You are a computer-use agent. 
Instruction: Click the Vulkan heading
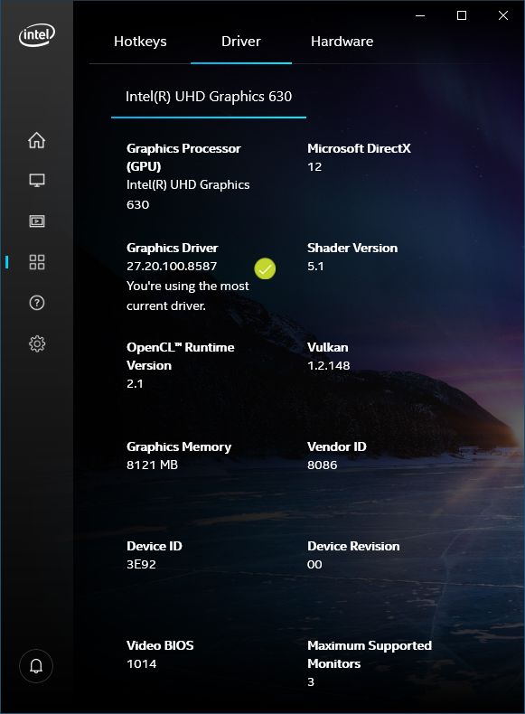click(328, 347)
